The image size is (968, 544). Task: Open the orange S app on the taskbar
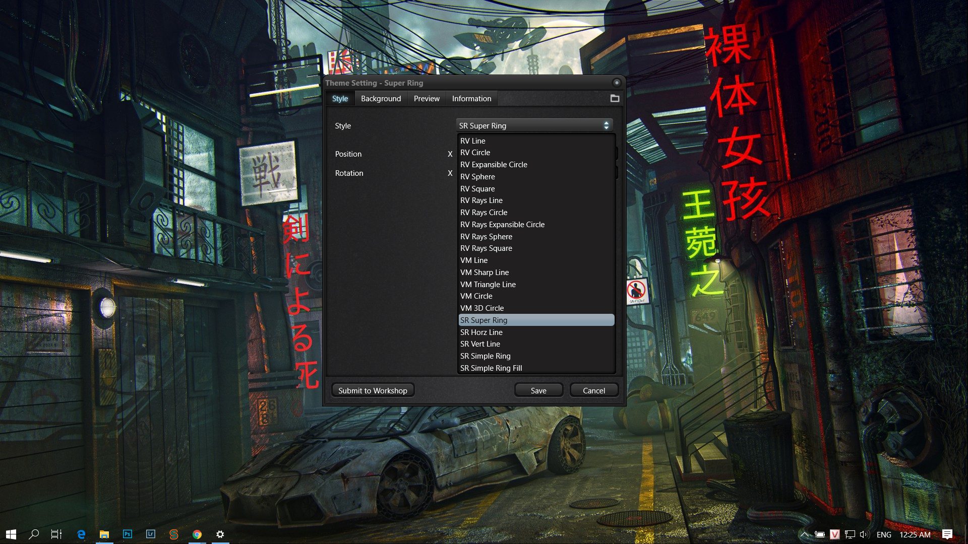[174, 534]
